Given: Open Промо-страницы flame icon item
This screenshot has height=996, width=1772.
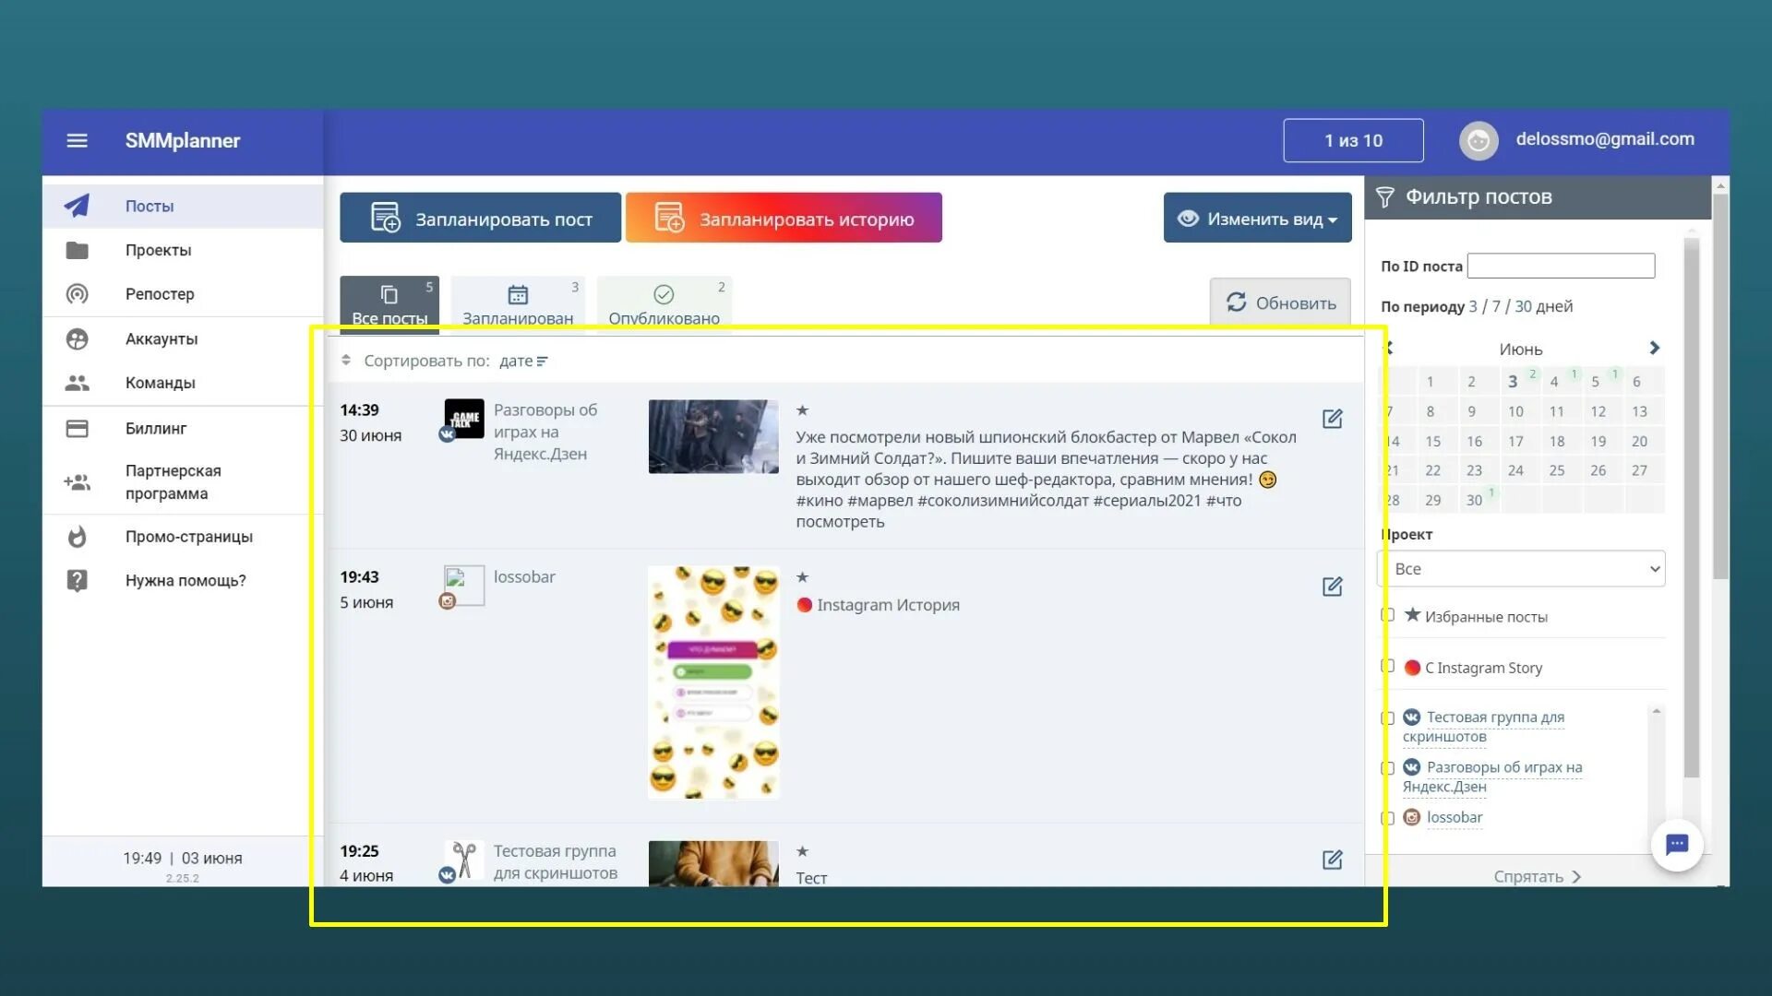Looking at the screenshot, I should click(188, 537).
